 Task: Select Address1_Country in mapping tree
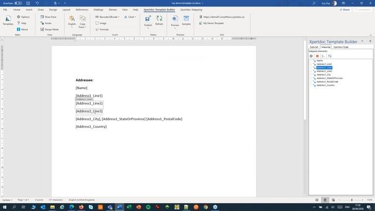click(326, 85)
